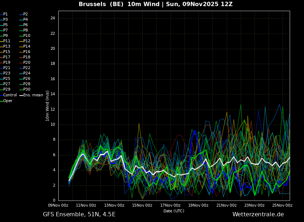Click the 13Nov 00z date label
304x222 pixels.
coord(114,205)
